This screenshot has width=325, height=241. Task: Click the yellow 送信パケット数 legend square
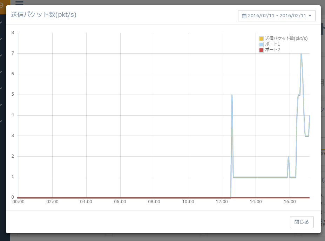click(261, 39)
